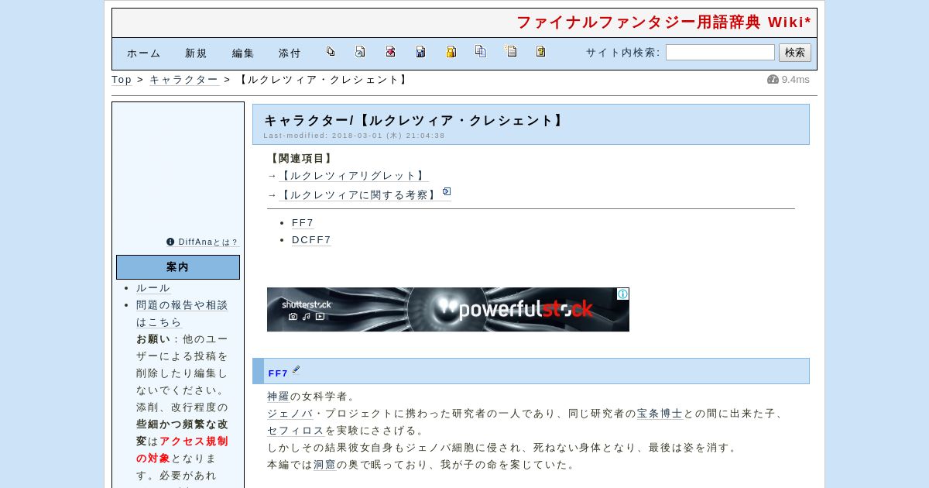The image size is (929, 488).
Task: Click the padlock freeze page icon
Action: point(451,52)
